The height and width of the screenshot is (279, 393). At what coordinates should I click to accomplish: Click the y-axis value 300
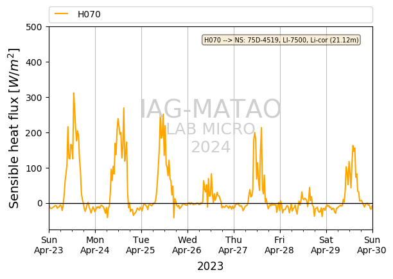[x=34, y=98]
